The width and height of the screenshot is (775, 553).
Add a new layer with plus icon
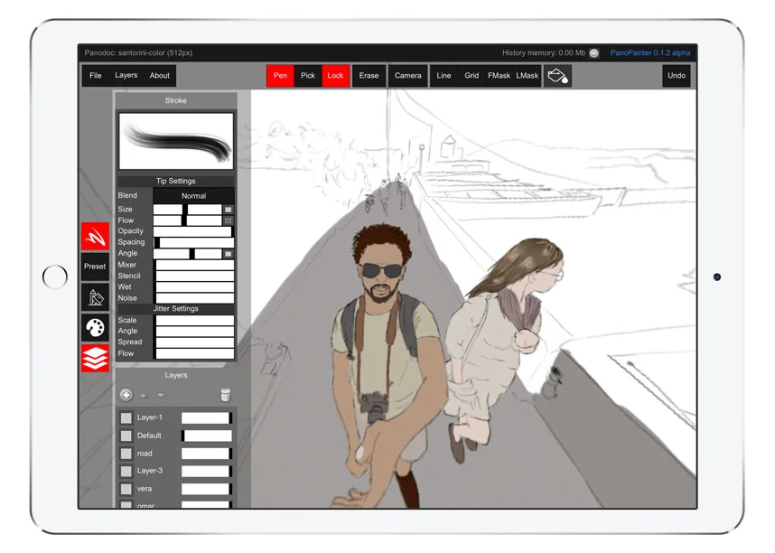(x=126, y=395)
